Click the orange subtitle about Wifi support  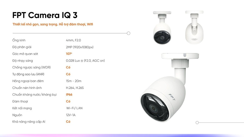pyautogui.click(x=53, y=24)
